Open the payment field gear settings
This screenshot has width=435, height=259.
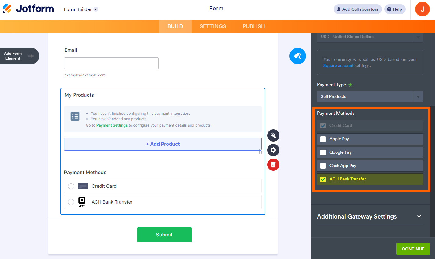(273, 150)
